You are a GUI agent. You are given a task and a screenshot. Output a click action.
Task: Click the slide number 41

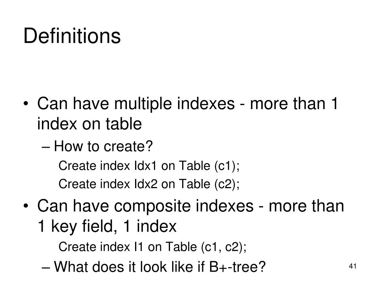coord(353,266)
